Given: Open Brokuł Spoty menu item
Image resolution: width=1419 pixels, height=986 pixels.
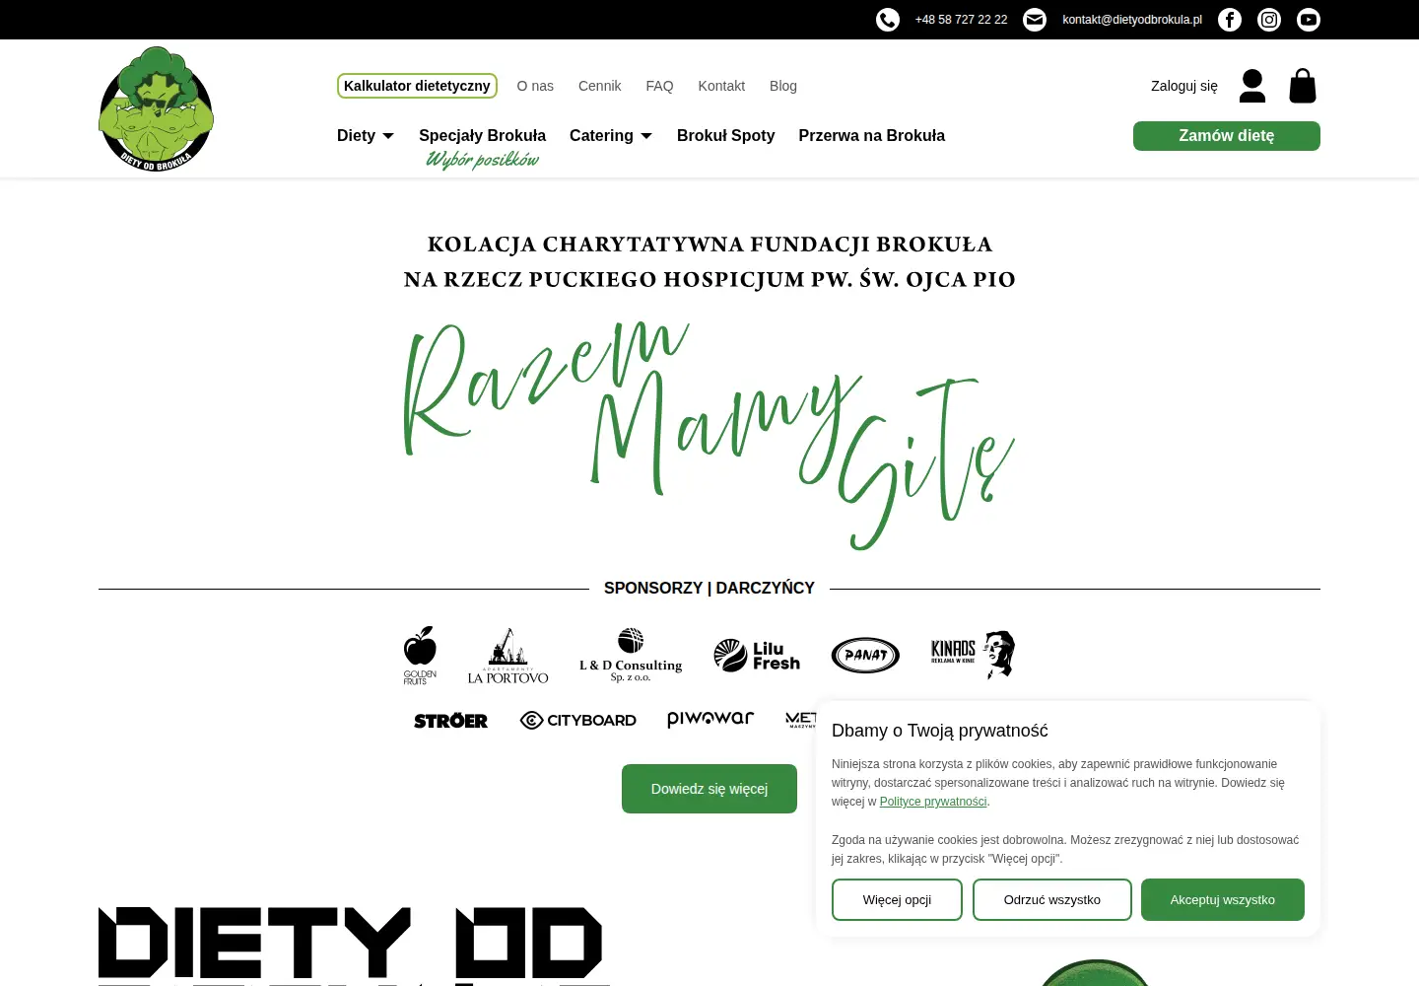Looking at the screenshot, I should 725,136.
